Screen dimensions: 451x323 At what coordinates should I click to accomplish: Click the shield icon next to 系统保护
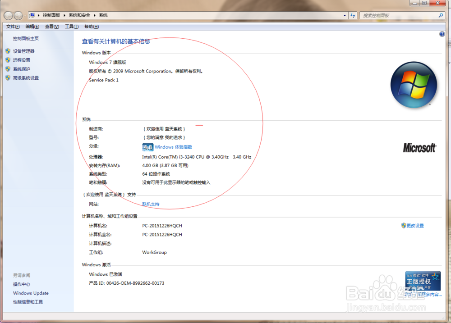[x=8, y=69]
